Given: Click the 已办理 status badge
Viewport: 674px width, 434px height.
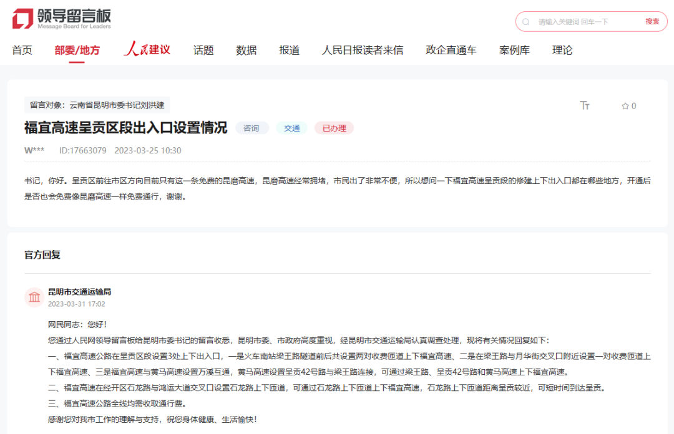Looking at the screenshot, I should [334, 128].
